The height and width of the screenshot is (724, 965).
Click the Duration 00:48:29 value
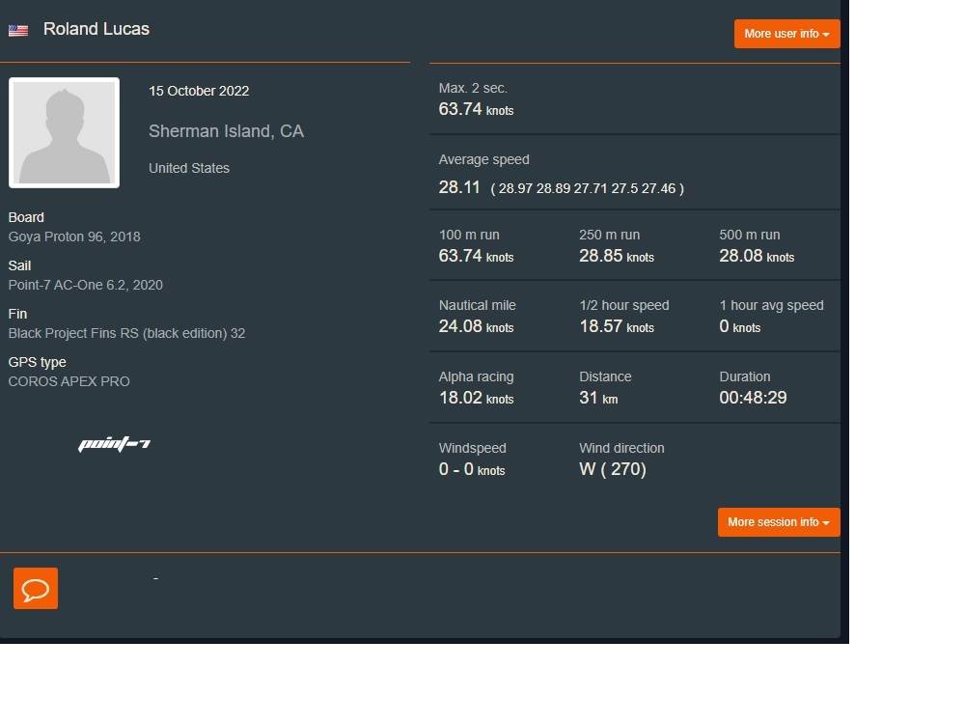(753, 398)
